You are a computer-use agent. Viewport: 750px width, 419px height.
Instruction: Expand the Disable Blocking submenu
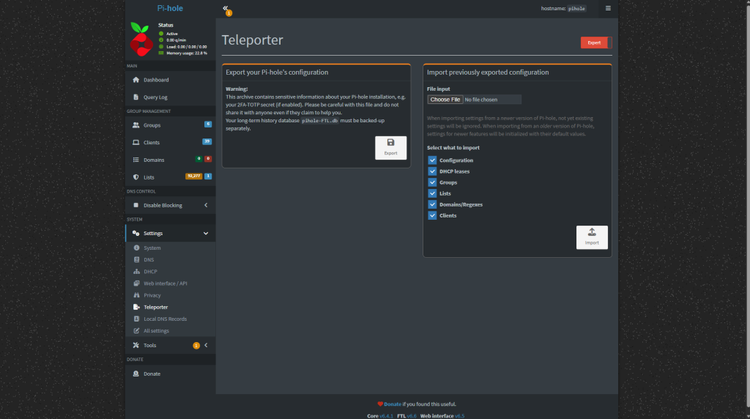click(206, 205)
